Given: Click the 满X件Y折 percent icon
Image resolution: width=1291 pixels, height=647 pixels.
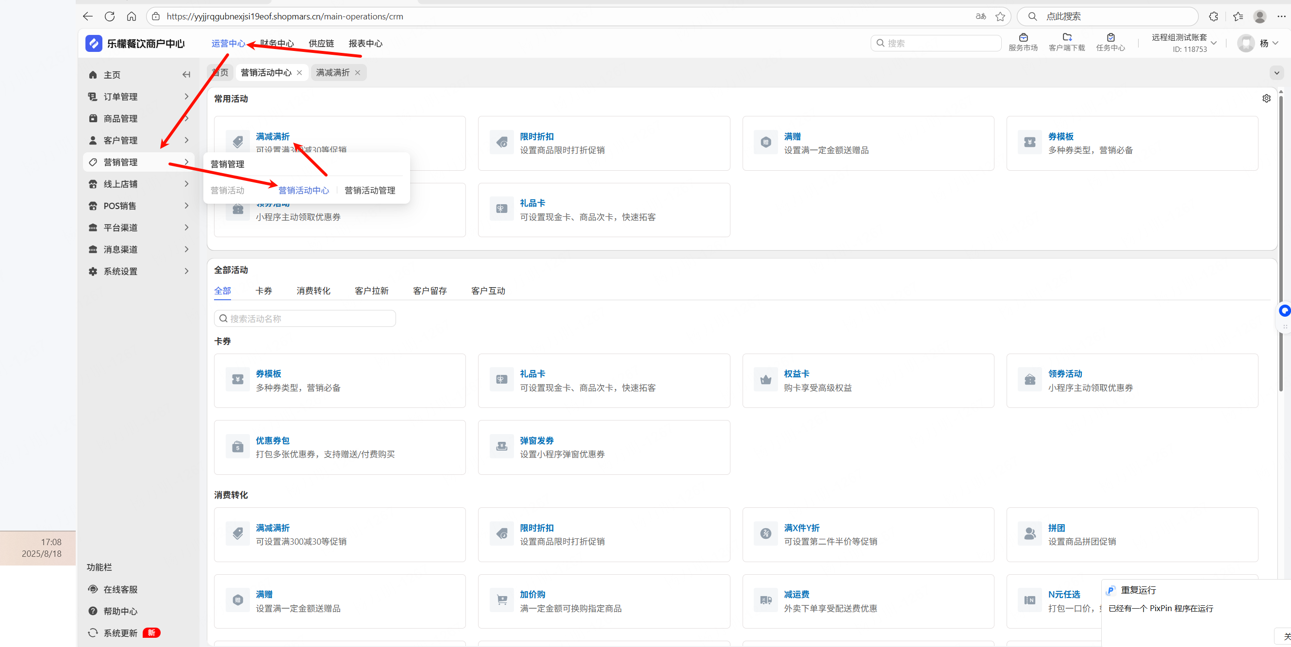Looking at the screenshot, I should click(x=766, y=534).
